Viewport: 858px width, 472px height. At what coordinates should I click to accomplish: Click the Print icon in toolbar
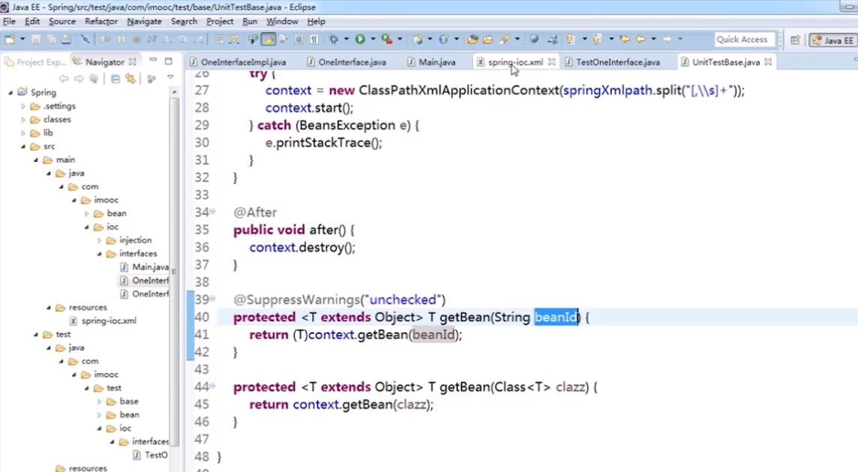coord(66,39)
